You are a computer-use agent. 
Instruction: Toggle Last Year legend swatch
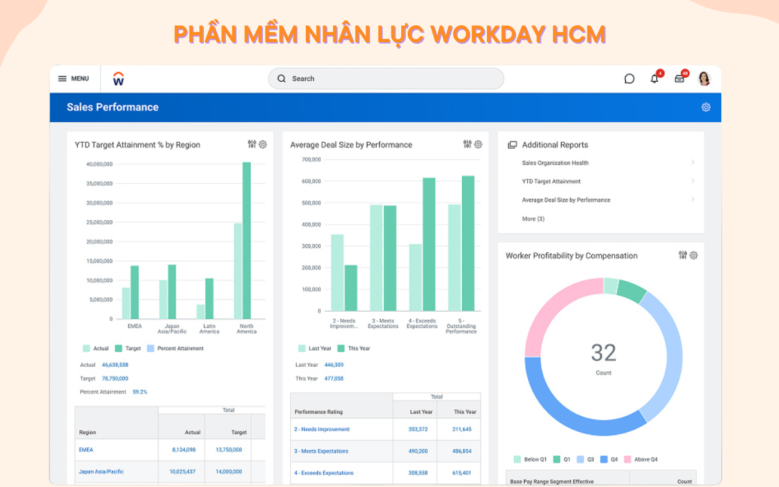(302, 348)
